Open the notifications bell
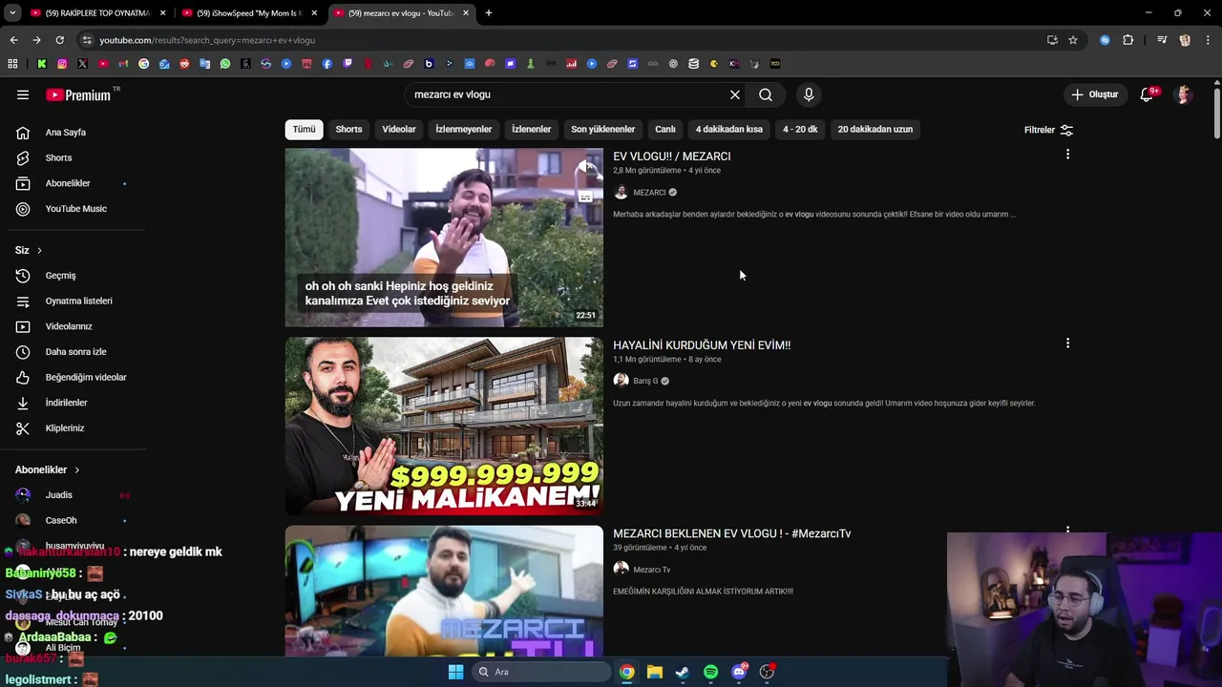Screen dimensions: 1222x687 tap(1148, 94)
